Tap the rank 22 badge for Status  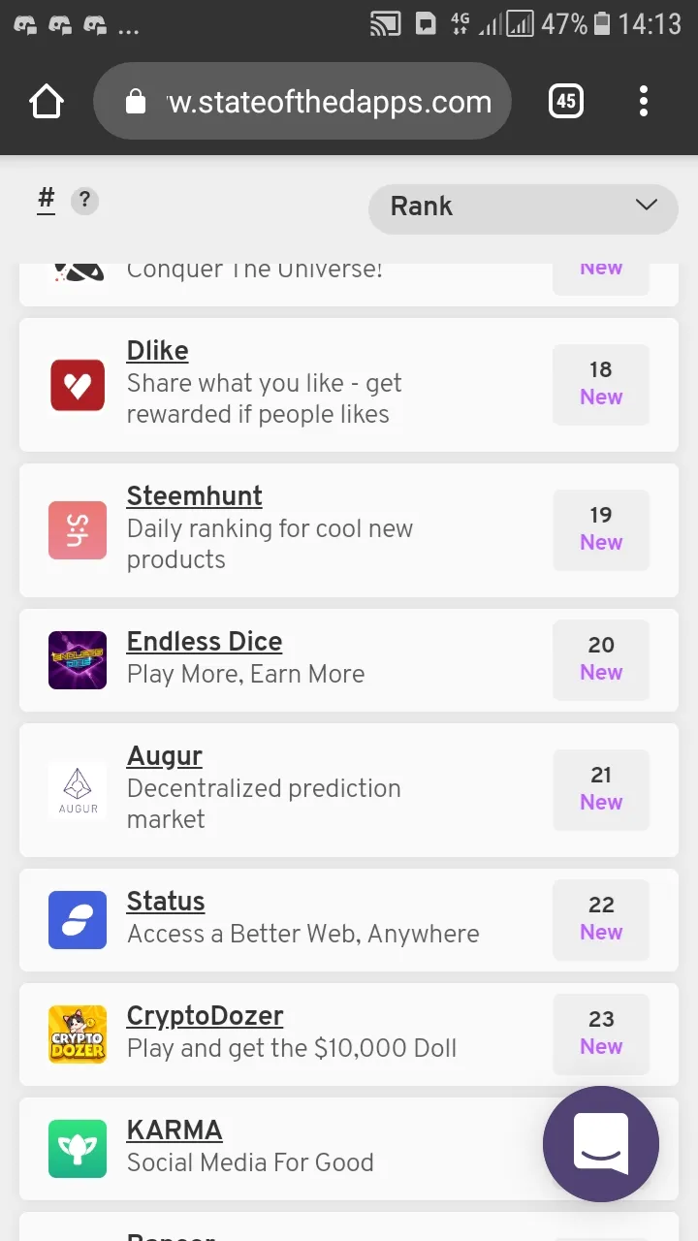(601, 918)
